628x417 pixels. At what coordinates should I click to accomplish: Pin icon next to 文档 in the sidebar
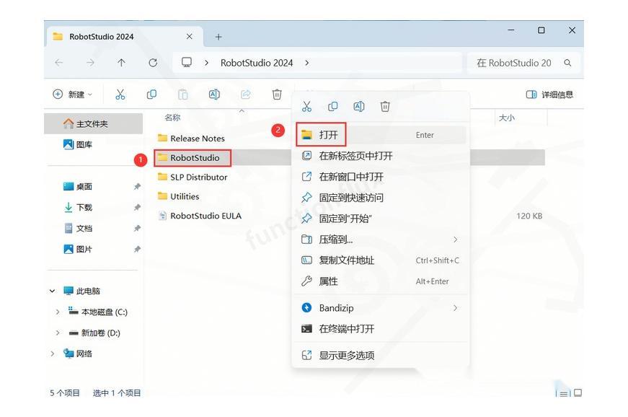pyautogui.click(x=137, y=228)
